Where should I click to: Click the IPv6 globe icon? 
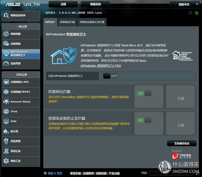[6, 112]
